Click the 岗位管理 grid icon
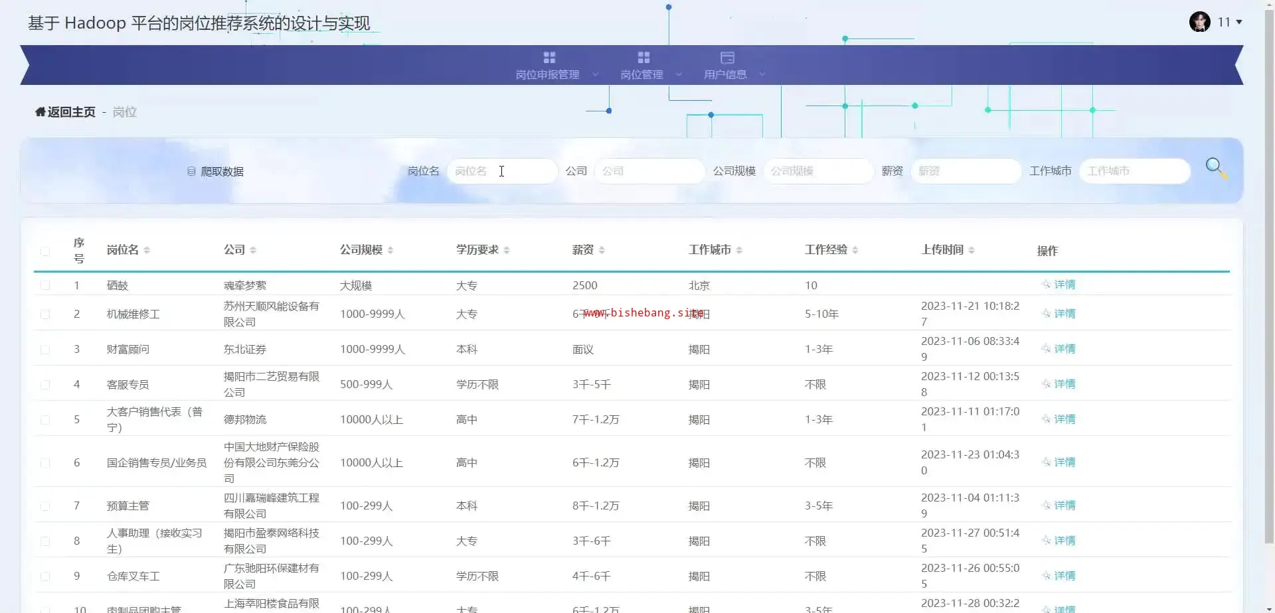Screen dimensions: 1275x613 point(643,58)
